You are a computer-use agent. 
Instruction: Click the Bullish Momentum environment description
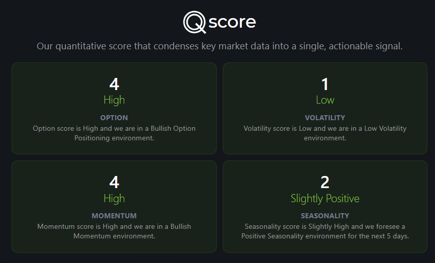(x=114, y=231)
